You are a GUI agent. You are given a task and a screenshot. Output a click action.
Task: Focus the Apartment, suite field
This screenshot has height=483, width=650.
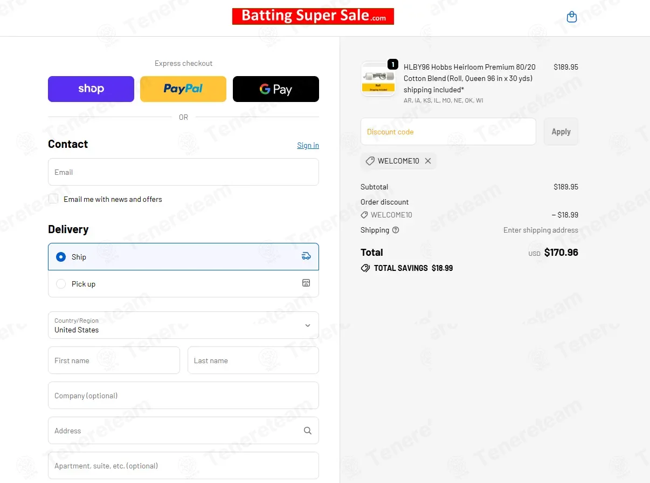tap(183, 465)
